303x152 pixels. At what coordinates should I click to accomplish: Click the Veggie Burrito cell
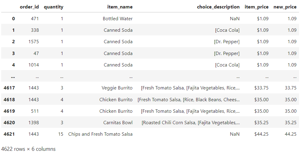pos(117,88)
